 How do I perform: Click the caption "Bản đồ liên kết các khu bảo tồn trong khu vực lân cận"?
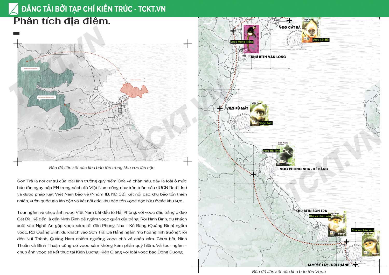click(102, 168)
